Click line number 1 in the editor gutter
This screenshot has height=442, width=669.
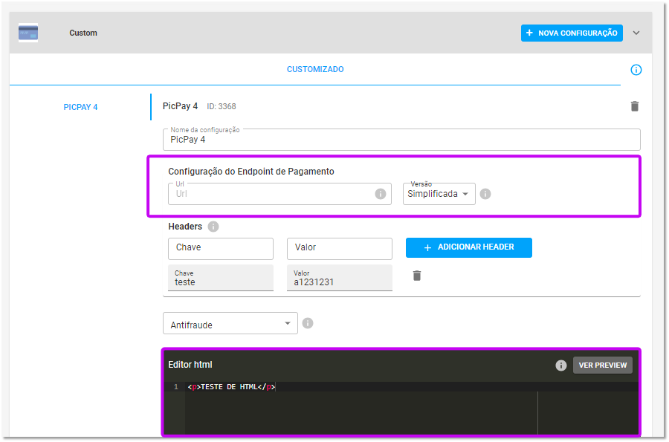tap(175, 386)
